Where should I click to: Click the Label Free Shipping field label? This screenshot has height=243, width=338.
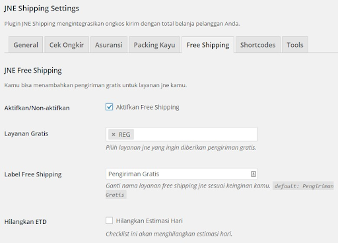tap(33, 174)
